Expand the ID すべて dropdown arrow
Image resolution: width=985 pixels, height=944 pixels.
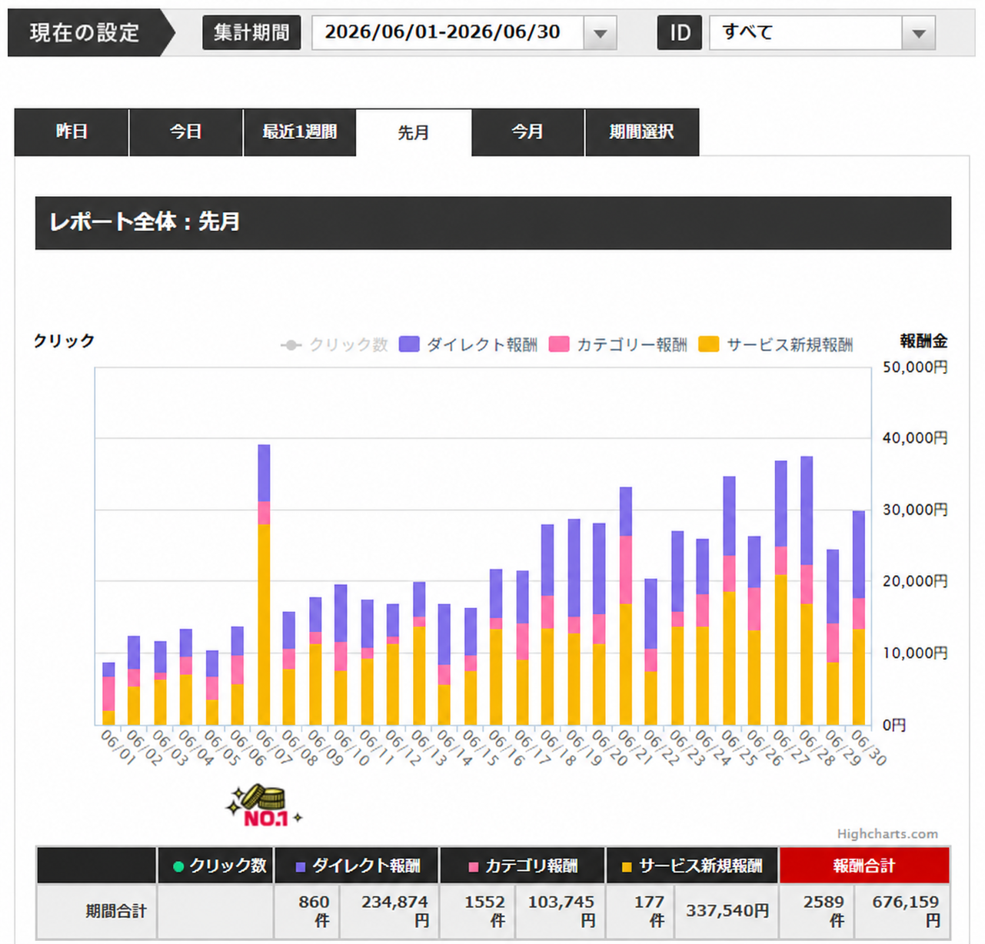tap(918, 33)
